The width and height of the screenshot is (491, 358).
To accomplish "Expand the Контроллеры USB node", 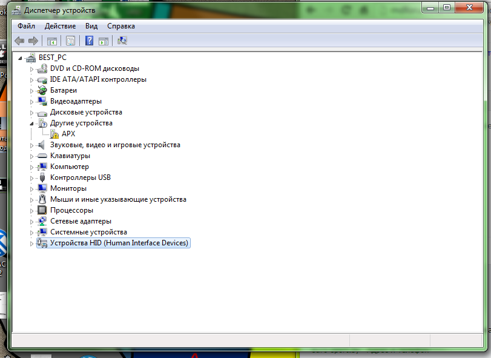I will [31, 178].
